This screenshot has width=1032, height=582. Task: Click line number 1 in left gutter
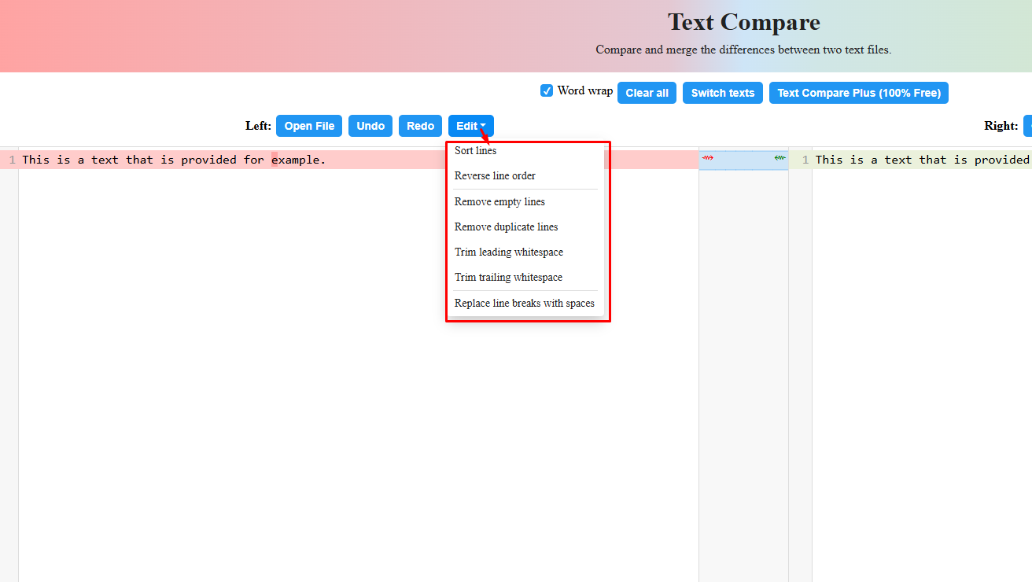12,160
